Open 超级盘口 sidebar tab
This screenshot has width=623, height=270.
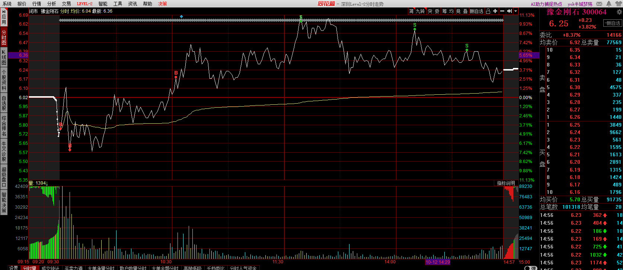(x=4, y=176)
